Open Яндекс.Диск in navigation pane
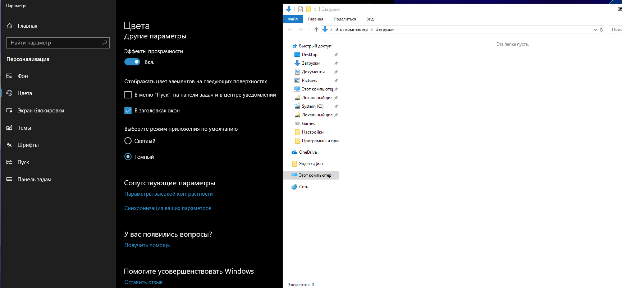Image resolution: width=622 pixels, height=288 pixels. (x=311, y=164)
